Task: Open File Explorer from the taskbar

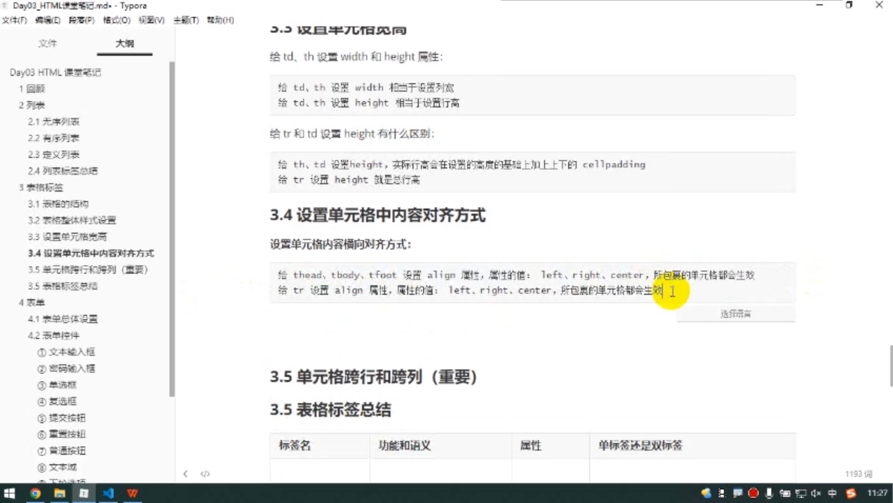Action: coord(60,494)
